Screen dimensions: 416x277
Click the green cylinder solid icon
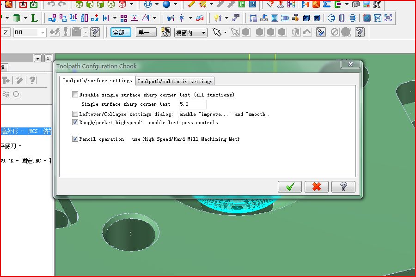tap(17, 18)
